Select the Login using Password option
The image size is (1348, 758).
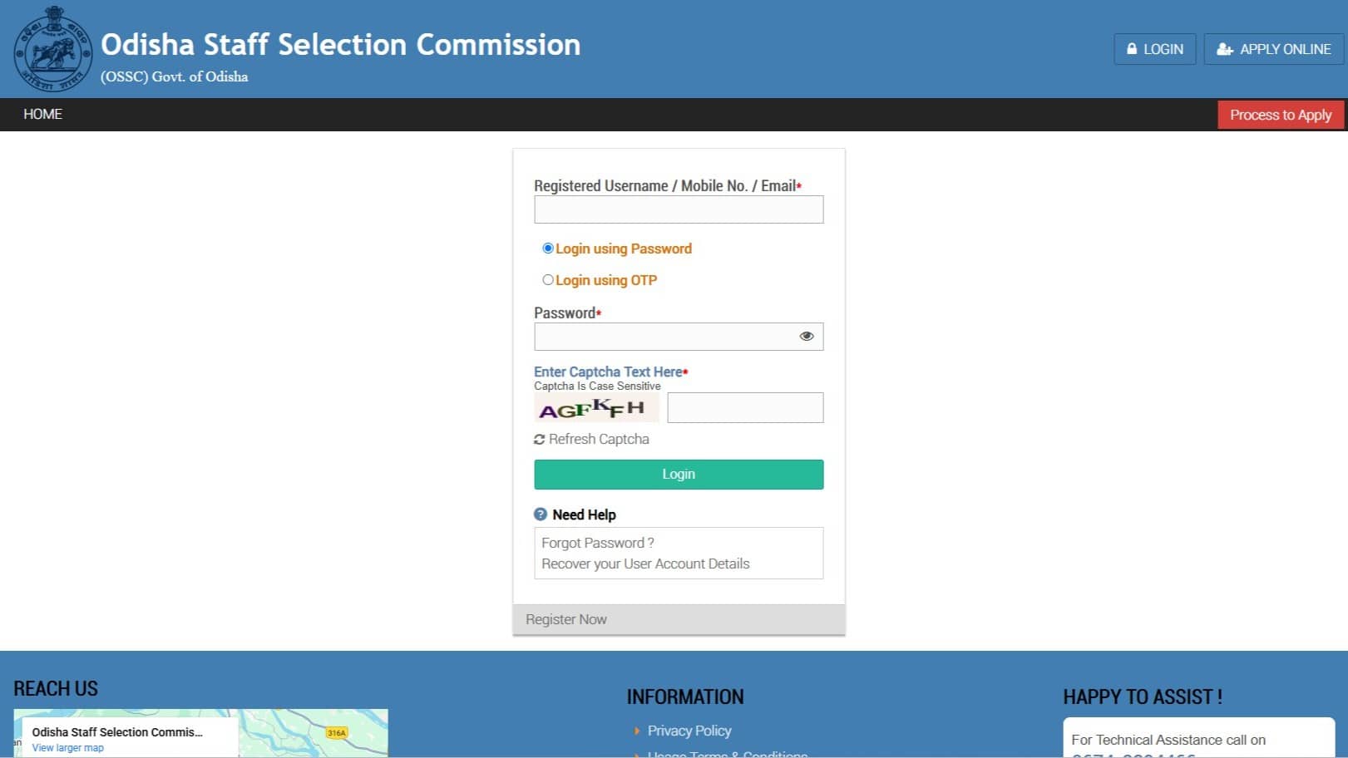[547, 248]
